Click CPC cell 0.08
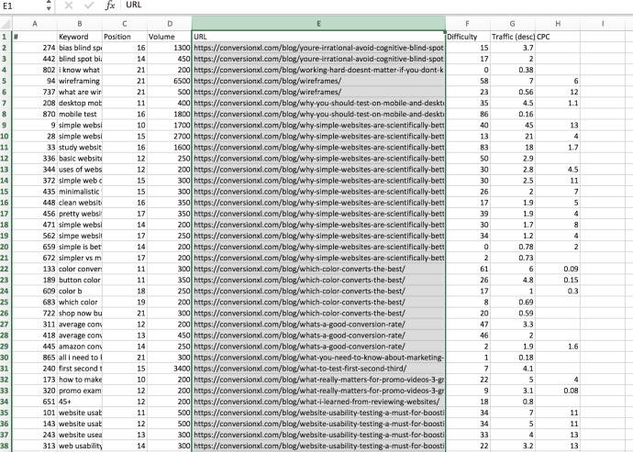 [x=558, y=391]
